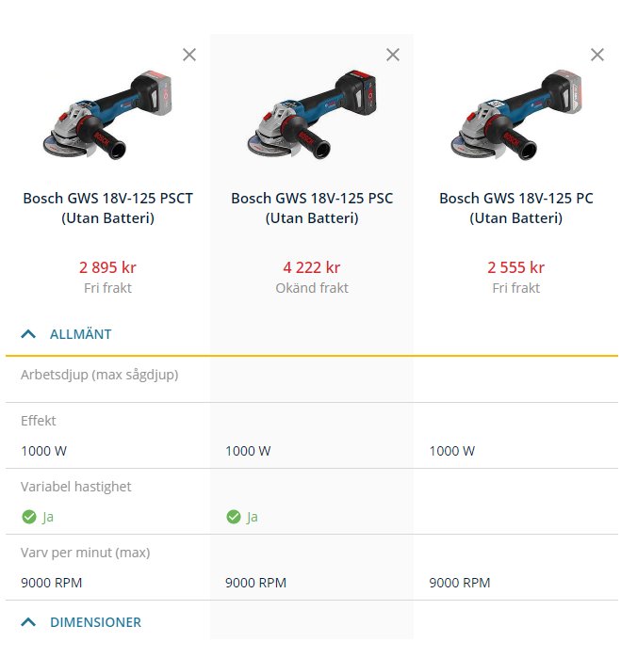Click the Variabel hastighet row label

(76, 487)
